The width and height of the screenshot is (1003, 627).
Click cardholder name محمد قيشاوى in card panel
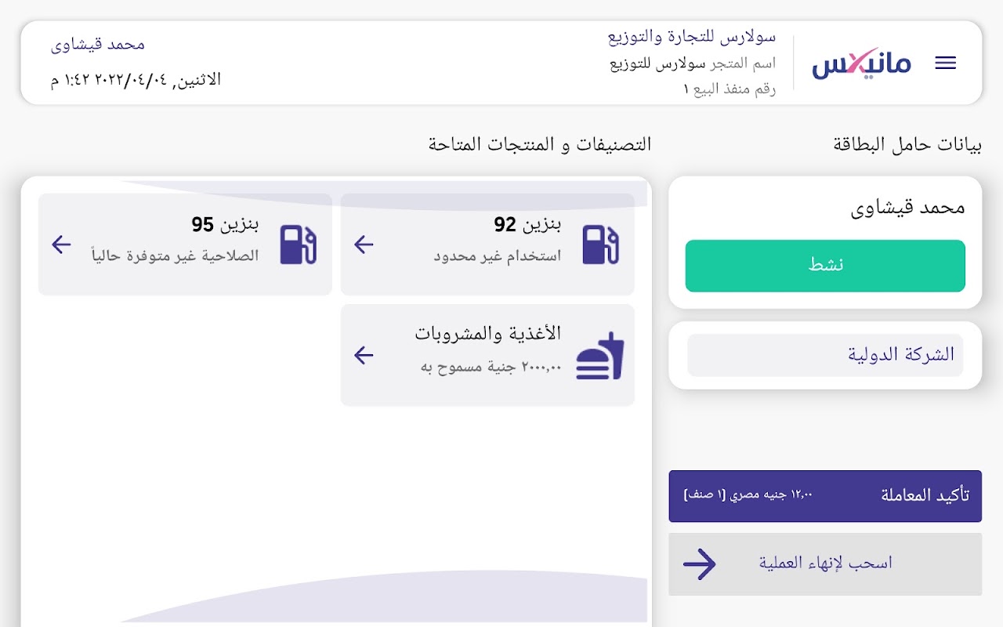point(907,208)
